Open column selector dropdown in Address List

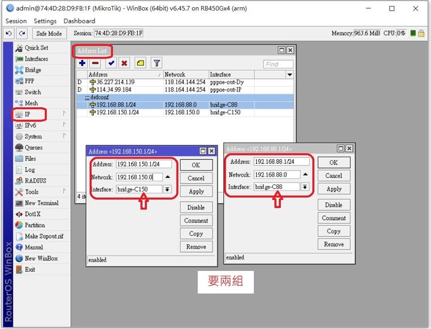[290, 75]
